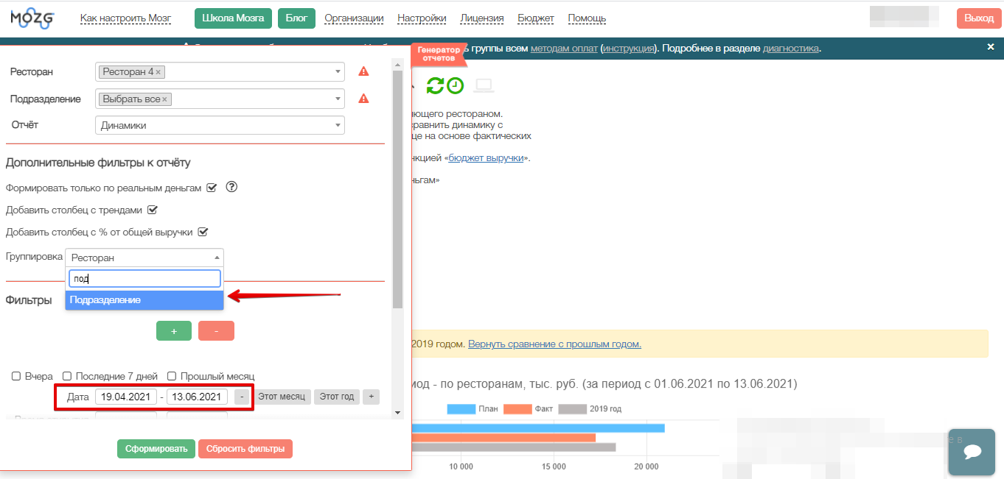Click warning triangle next to Подразделение field
Viewport: 1004px width, 479px height.
point(363,99)
